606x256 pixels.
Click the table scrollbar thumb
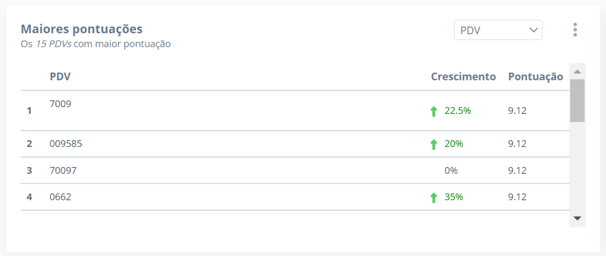click(577, 101)
